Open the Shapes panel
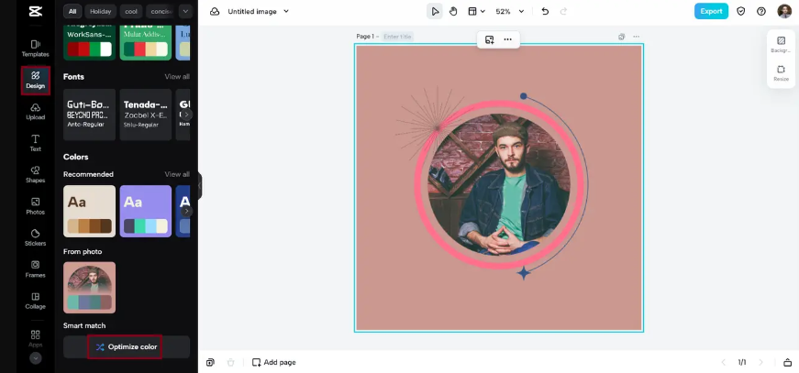Screen dimensions: 799x373 point(35,174)
